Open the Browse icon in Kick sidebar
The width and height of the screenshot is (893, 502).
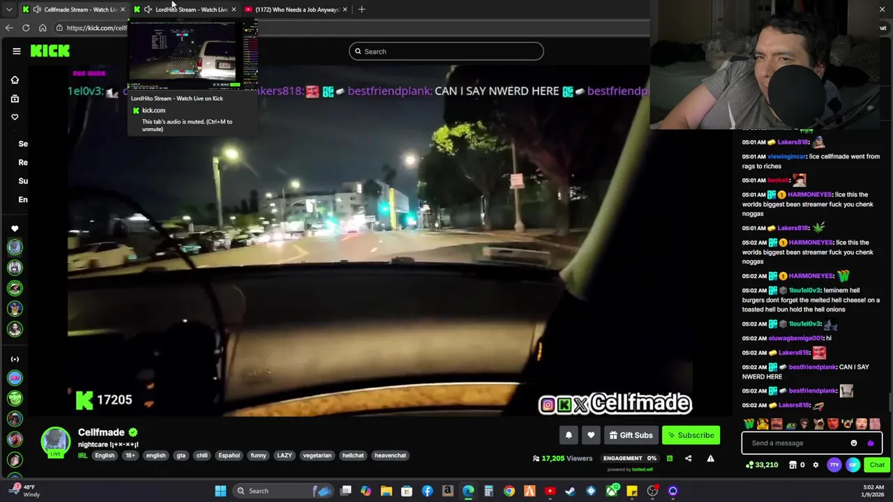pos(15,98)
